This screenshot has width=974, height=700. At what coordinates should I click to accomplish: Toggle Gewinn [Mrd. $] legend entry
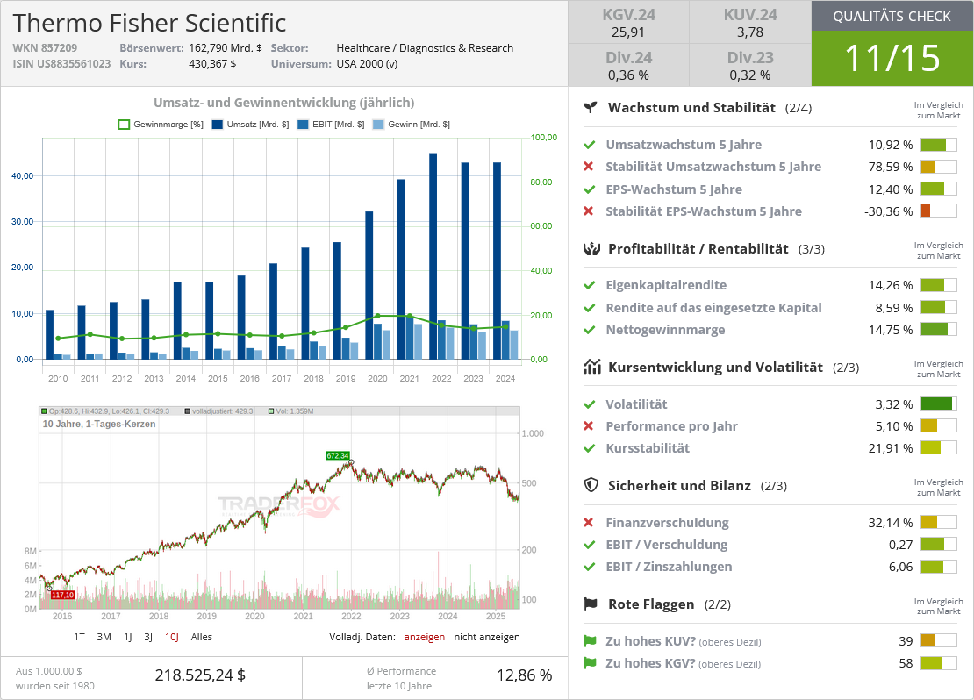coord(412,125)
